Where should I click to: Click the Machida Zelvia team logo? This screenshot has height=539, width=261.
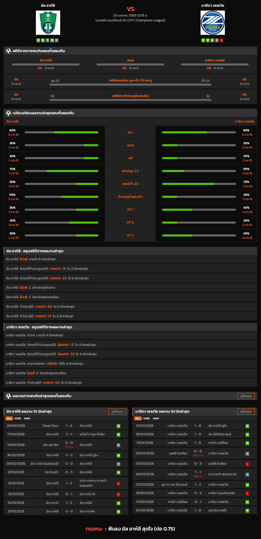point(212,23)
